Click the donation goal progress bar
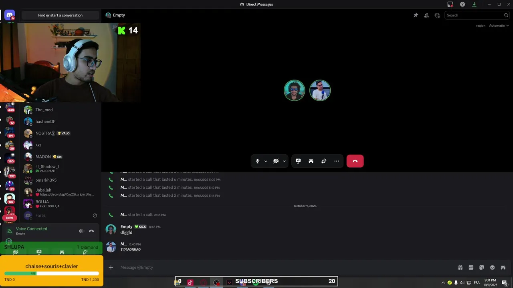This screenshot has height=288, width=513. pyautogui.click(x=51, y=274)
